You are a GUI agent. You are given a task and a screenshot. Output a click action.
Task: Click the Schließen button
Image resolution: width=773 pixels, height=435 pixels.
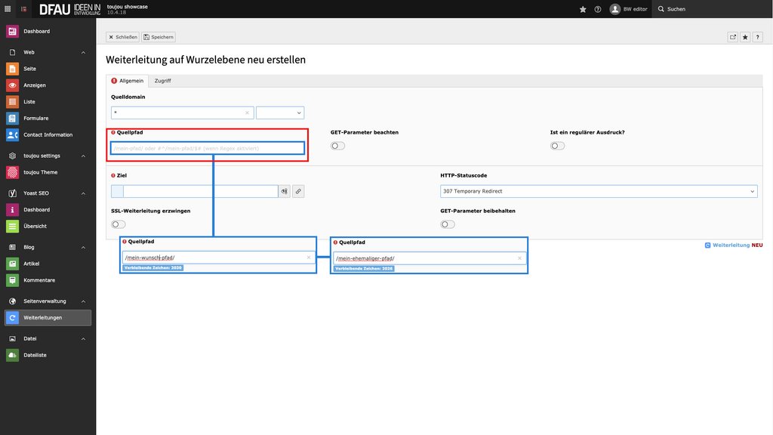coord(122,37)
